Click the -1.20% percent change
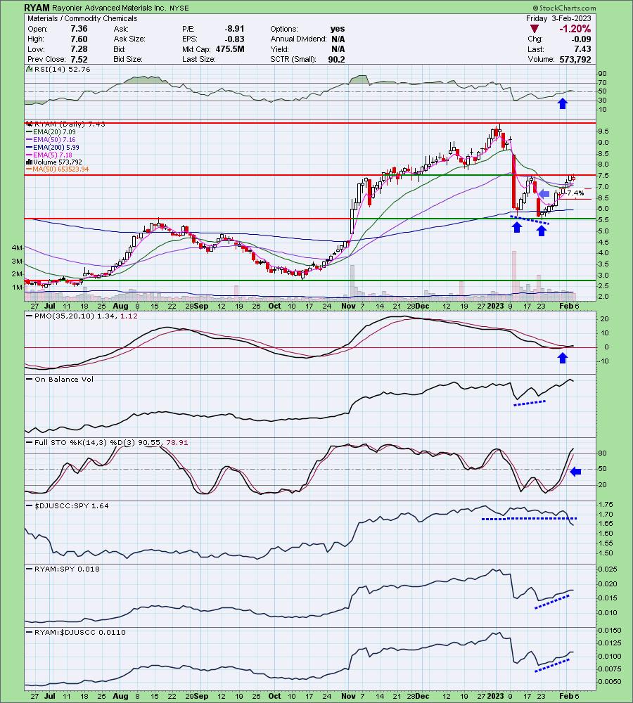Viewport: 633px width, 703px height. (575, 29)
